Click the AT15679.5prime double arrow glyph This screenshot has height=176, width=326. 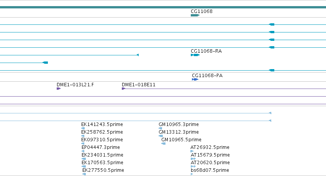pos(193,159)
